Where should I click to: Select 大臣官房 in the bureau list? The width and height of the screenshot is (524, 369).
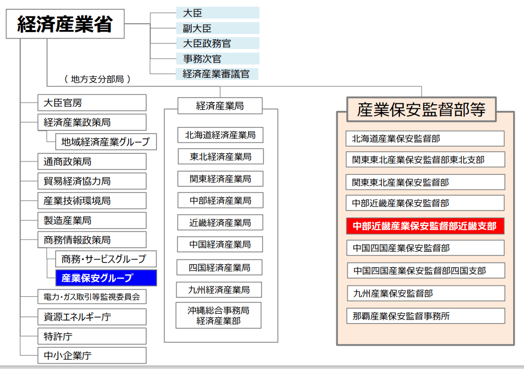92,103
